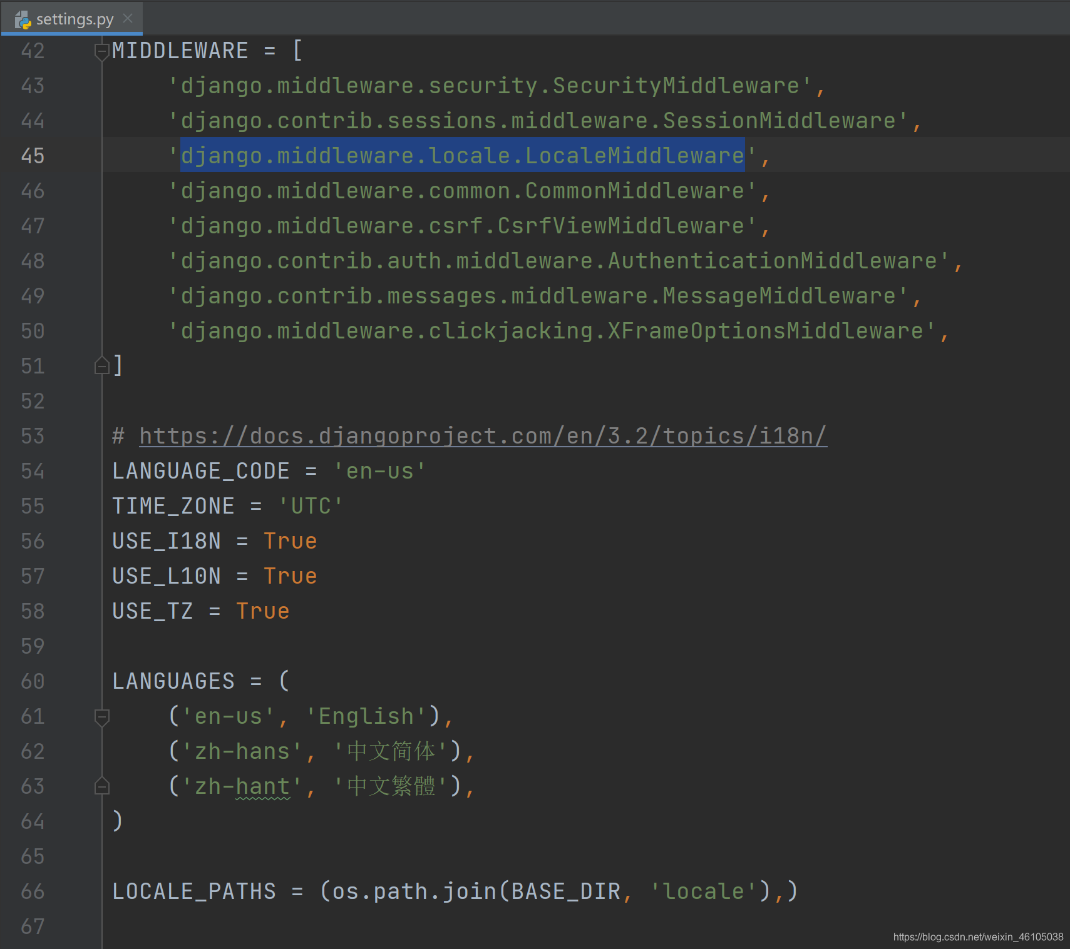Click the USE_I18N variable
1070x949 pixels.
(167, 540)
